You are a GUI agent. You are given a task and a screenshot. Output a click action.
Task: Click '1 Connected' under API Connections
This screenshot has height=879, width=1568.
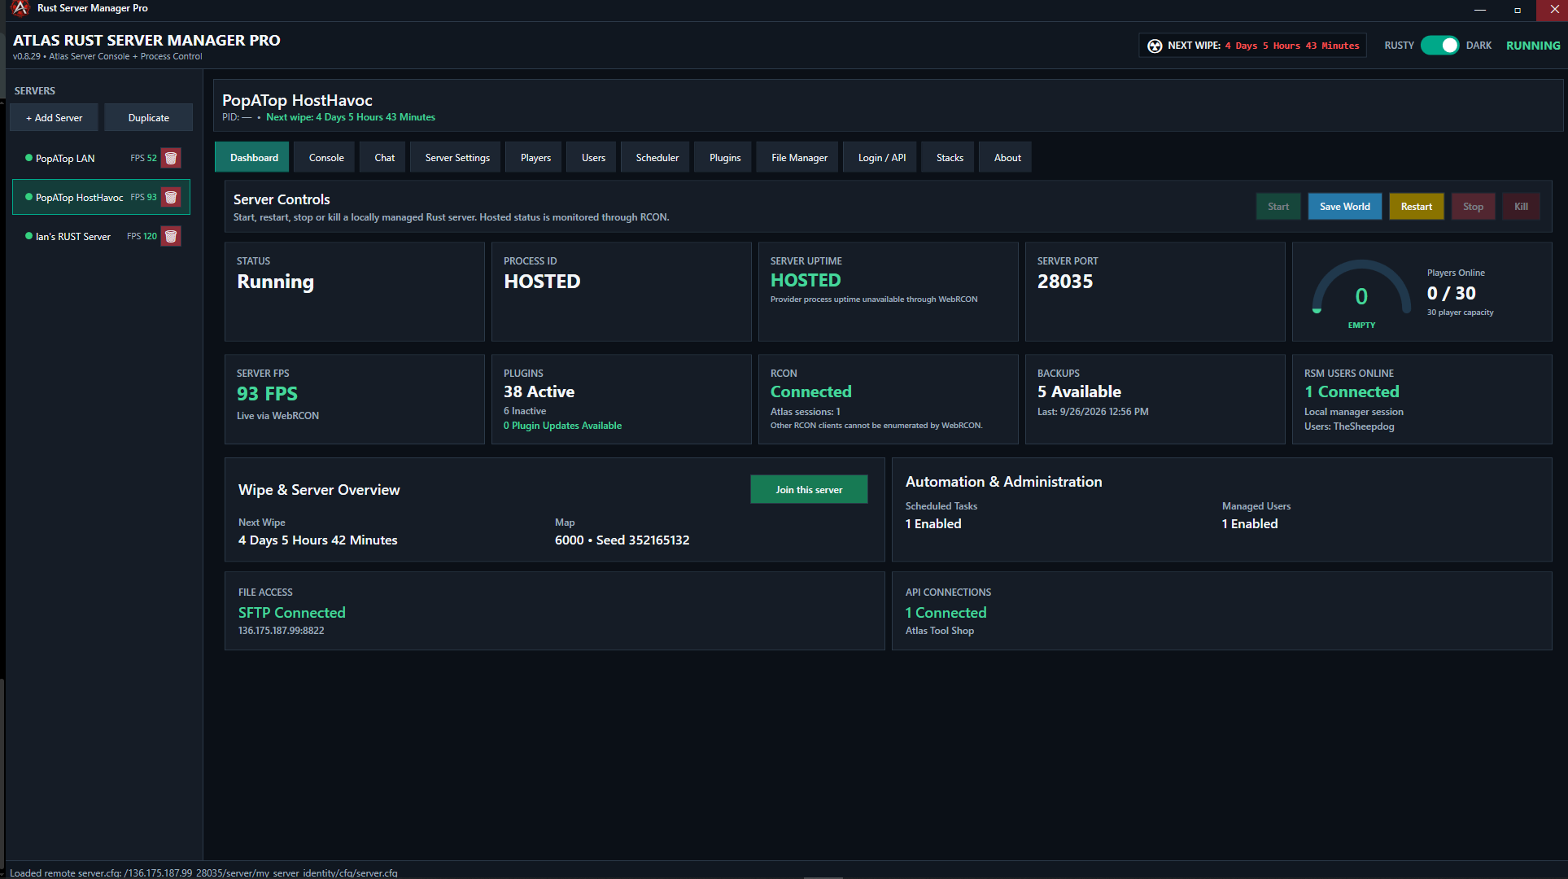tap(946, 612)
